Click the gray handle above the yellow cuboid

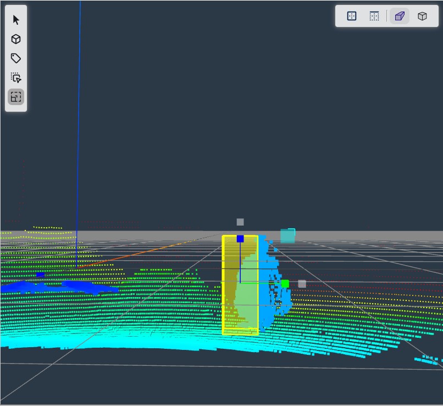[x=240, y=222]
